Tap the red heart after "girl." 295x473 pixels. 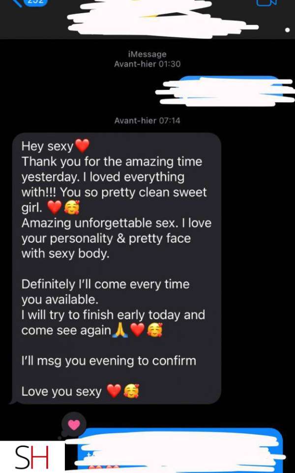coord(55,207)
